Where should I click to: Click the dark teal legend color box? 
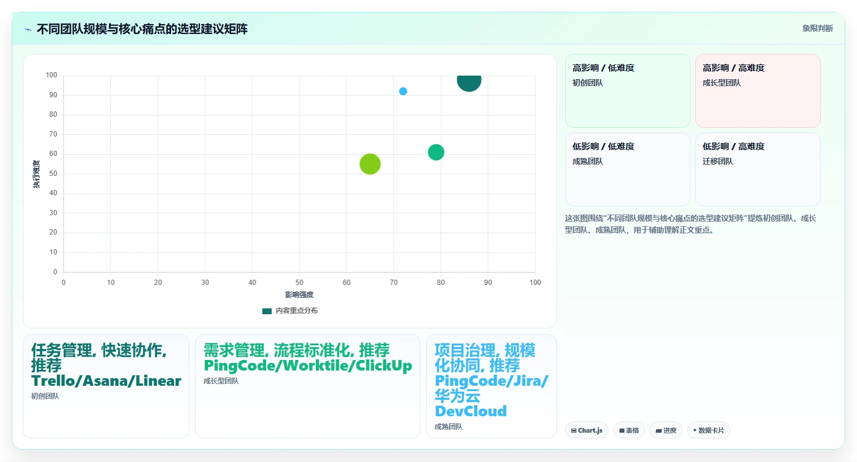[x=267, y=311]
